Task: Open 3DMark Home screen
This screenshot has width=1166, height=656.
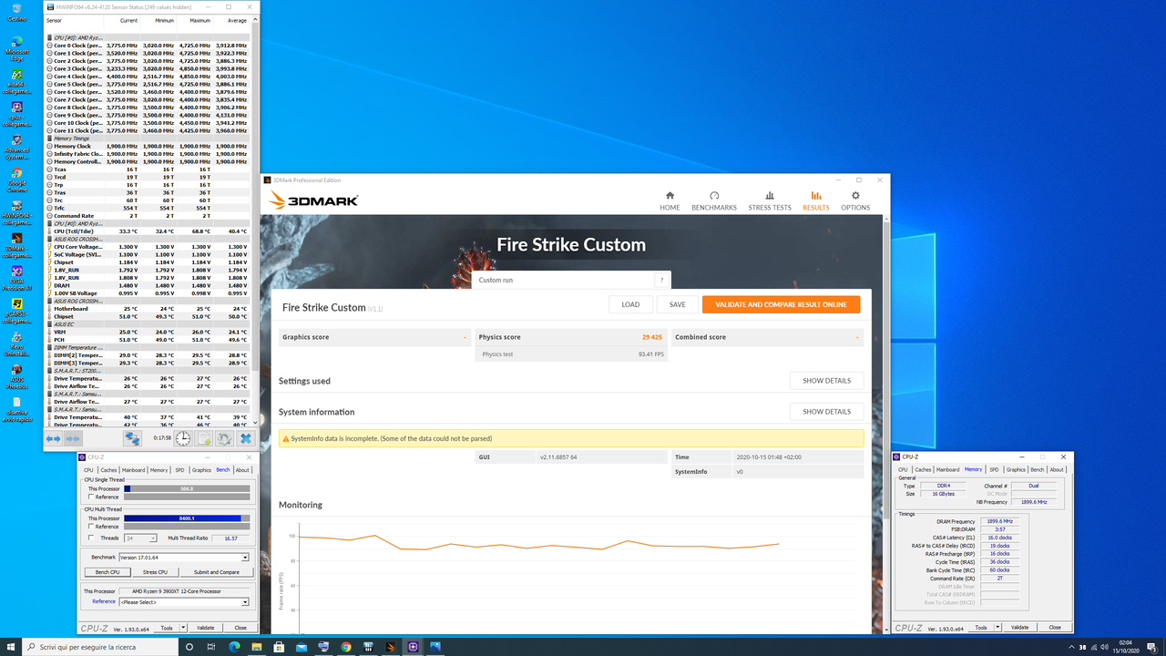Action: [670, 200]
